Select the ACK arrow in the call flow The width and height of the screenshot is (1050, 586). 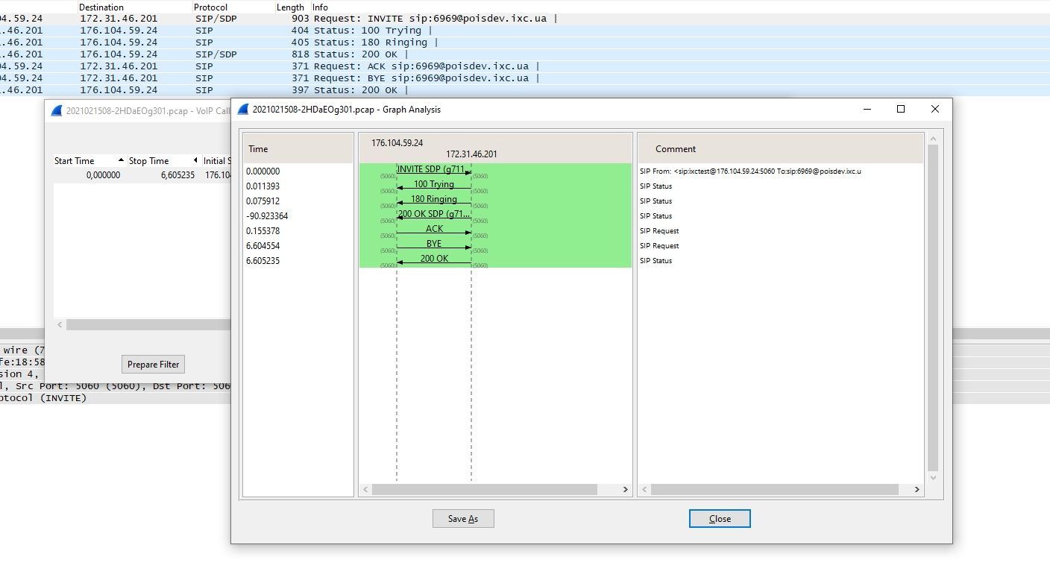click(433, 229)
